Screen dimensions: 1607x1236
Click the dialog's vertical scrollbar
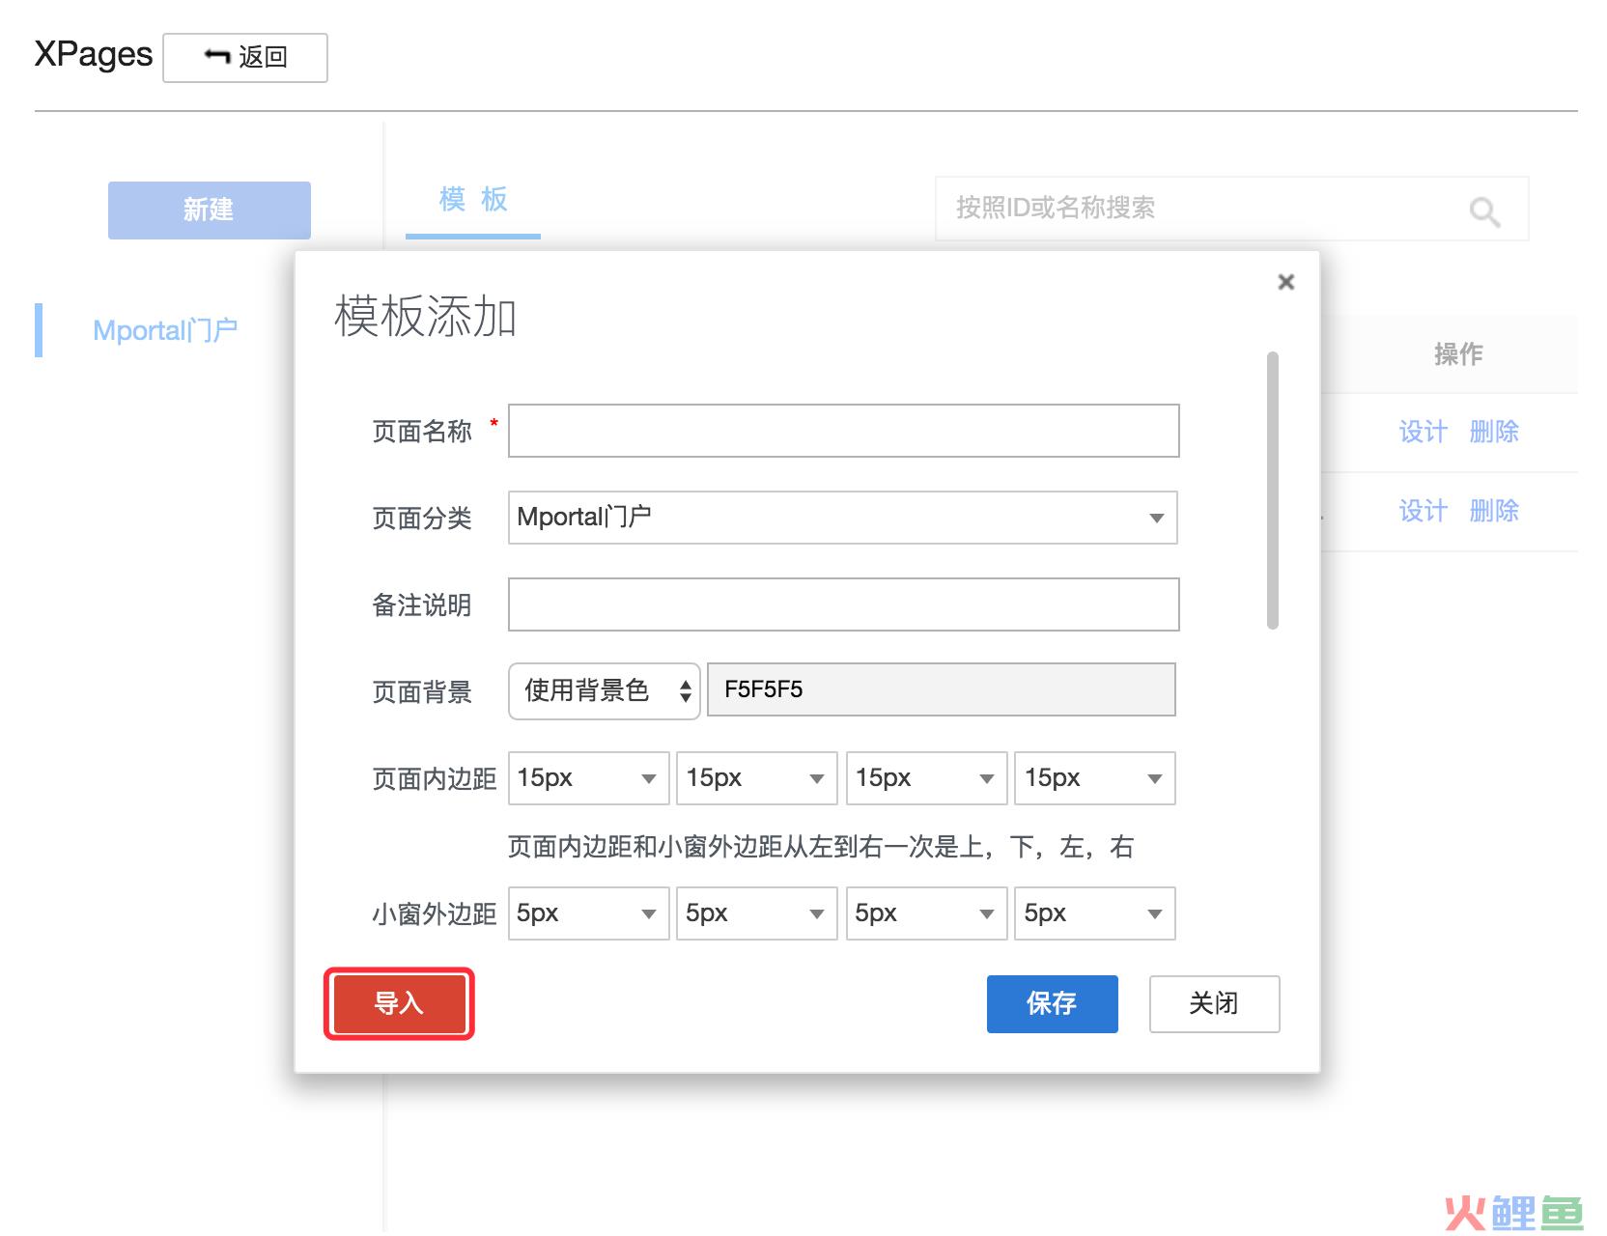(1272, 491)
